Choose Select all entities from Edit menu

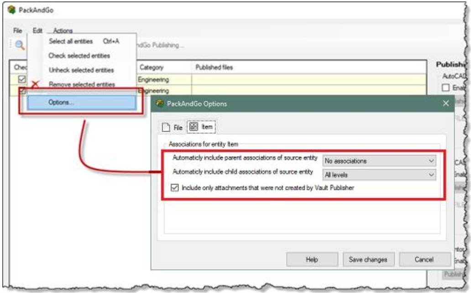pos(71,41)
